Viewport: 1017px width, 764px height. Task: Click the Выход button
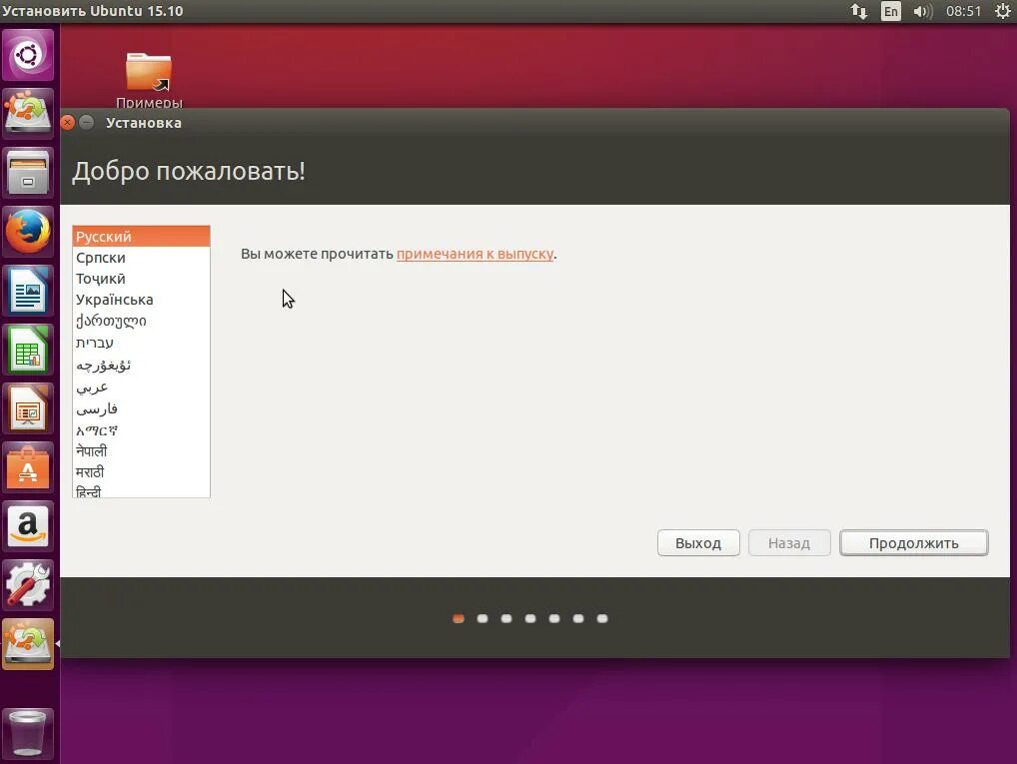[698, 543]
